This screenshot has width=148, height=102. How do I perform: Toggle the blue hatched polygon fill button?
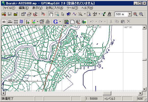click(21, 22)
